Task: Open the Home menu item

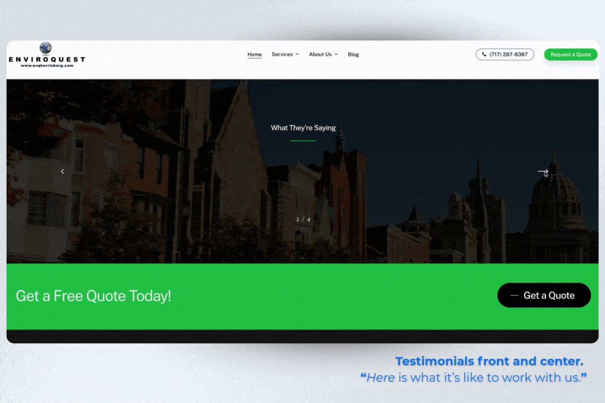Action: [255, 54]
